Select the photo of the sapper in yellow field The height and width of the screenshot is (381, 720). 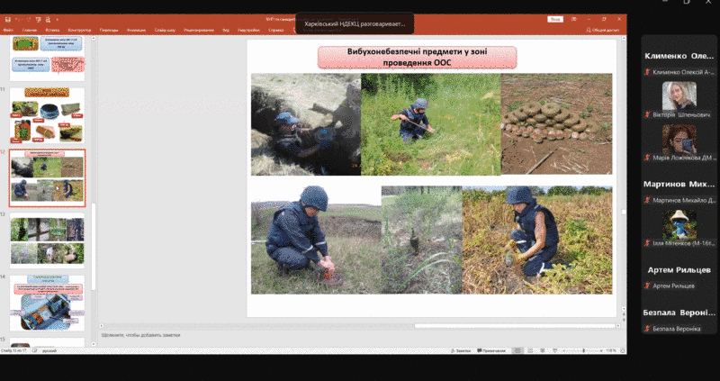[537, 240]
